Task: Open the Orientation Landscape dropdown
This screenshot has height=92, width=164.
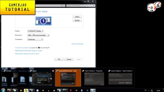Action: (x=35, y=39)
